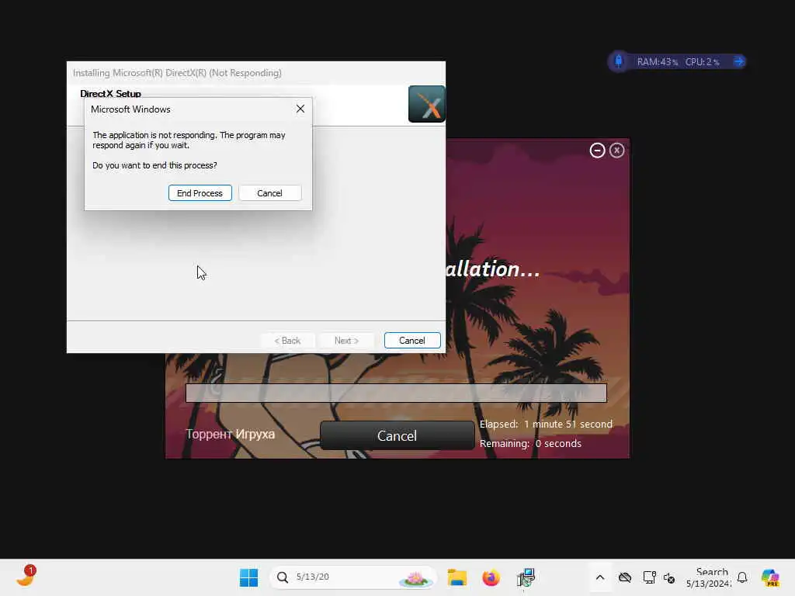Cancel the not responding dialog

pyautogui.click(x=269, y=193)
